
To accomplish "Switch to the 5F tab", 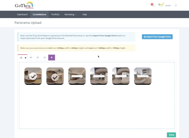I will (x=38, y=58).
